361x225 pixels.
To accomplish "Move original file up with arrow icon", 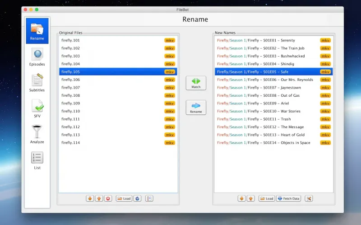I will (x=99, y=198).
